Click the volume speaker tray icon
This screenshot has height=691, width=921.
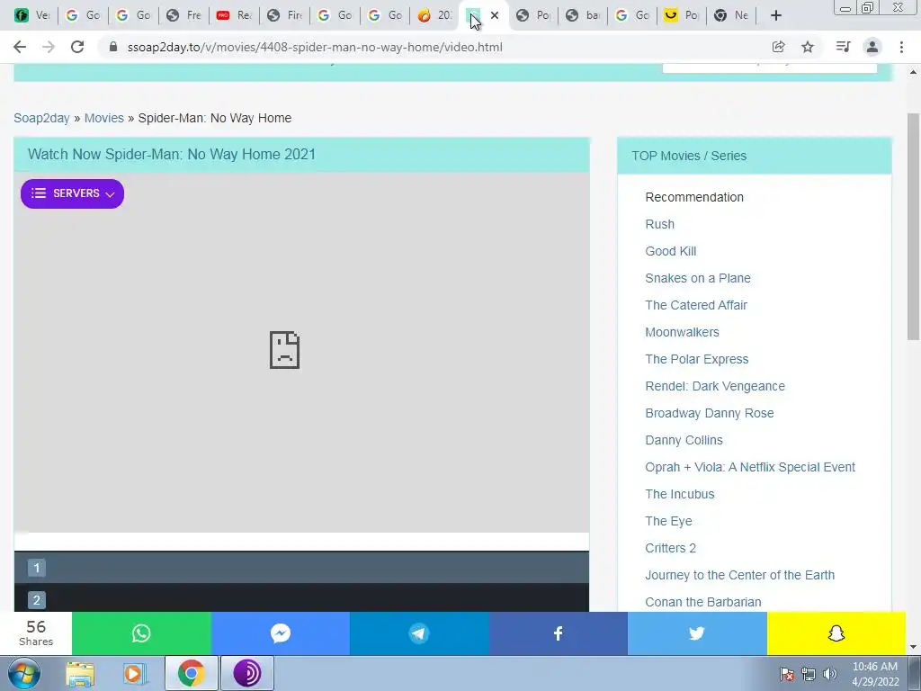[x=829, y=674]
